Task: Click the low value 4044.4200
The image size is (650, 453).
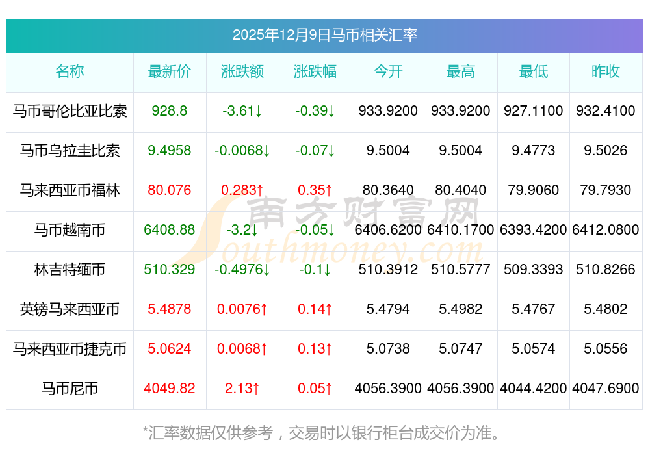Action: click(x=534, y=389)
